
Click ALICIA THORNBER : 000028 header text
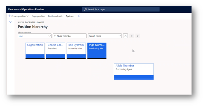tap(31, 22)
